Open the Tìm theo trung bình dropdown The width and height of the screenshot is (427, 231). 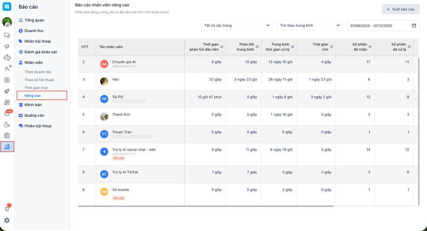(x=309, y=25)
